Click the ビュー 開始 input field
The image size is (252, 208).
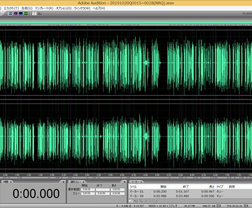pyautogui.click(x=88, y=193)
